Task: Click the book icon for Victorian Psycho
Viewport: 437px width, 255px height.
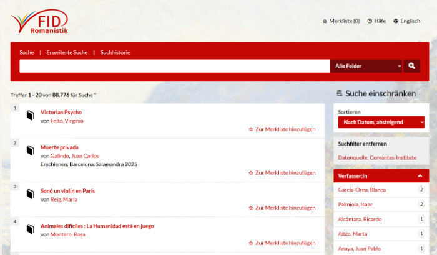Action: click(31, 115)
